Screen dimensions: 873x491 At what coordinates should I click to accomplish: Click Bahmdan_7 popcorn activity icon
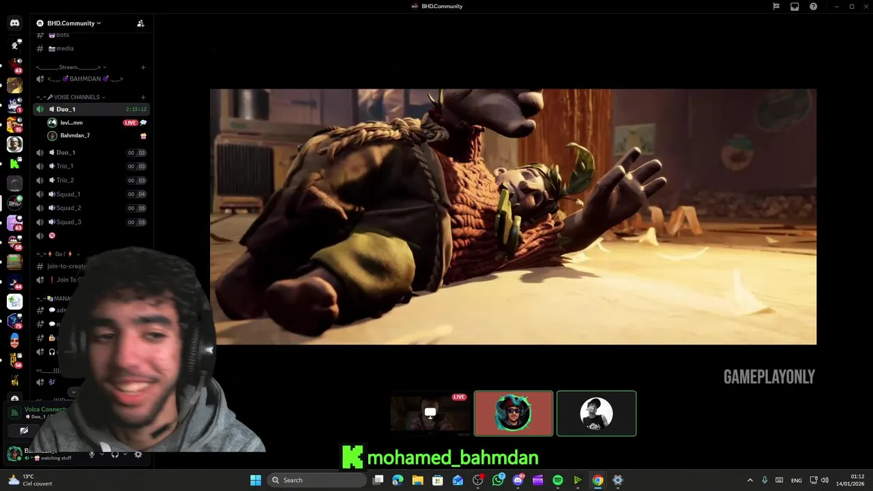(143, 136)
